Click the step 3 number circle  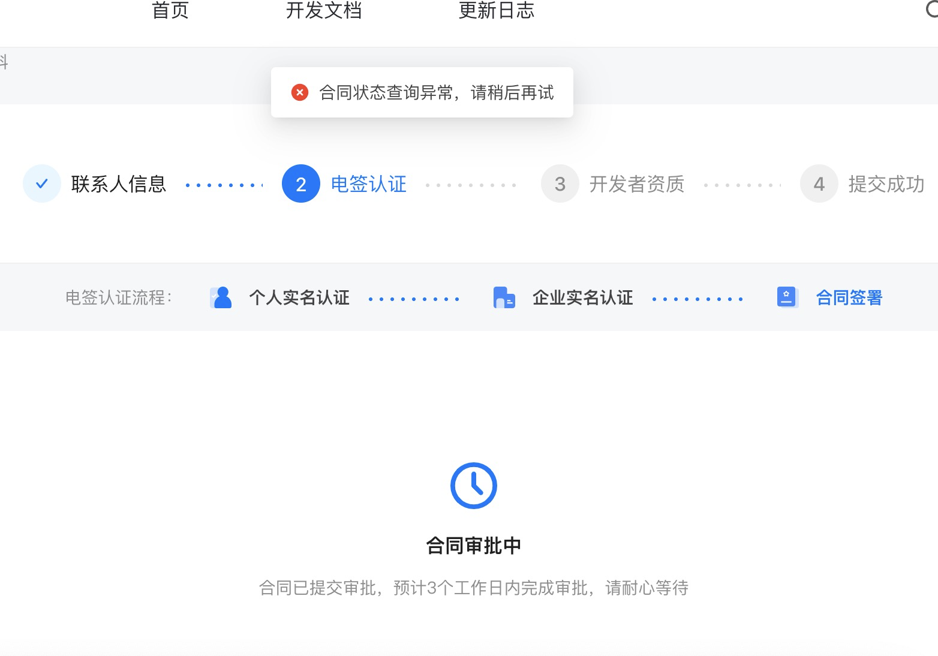point(560,183)
